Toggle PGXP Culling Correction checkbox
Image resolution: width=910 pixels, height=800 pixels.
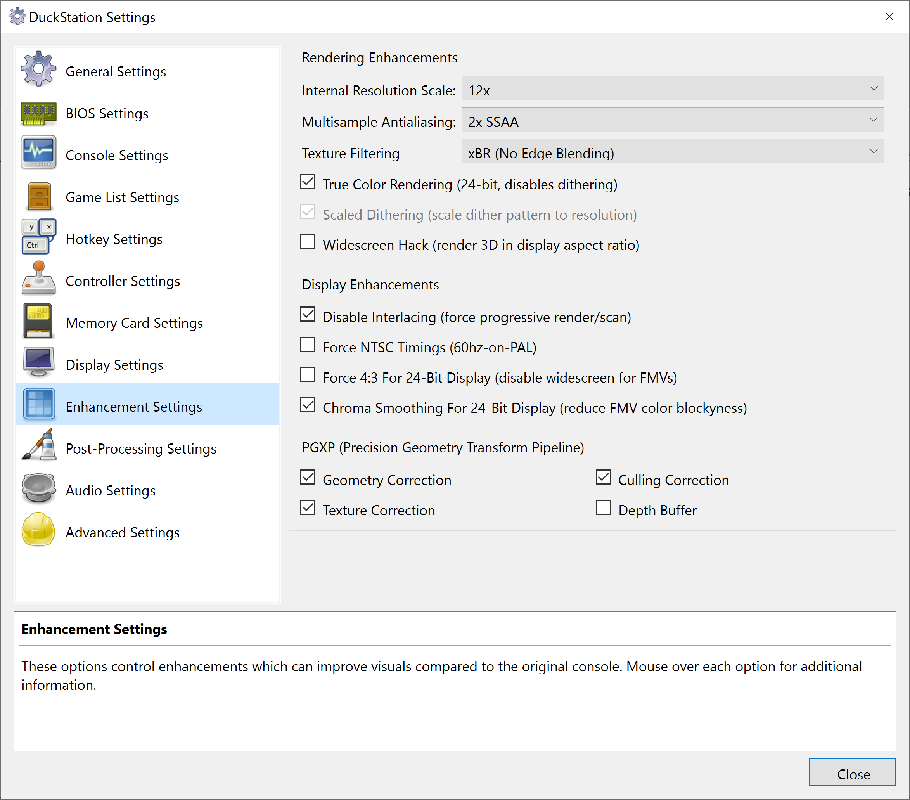(603, 477)
